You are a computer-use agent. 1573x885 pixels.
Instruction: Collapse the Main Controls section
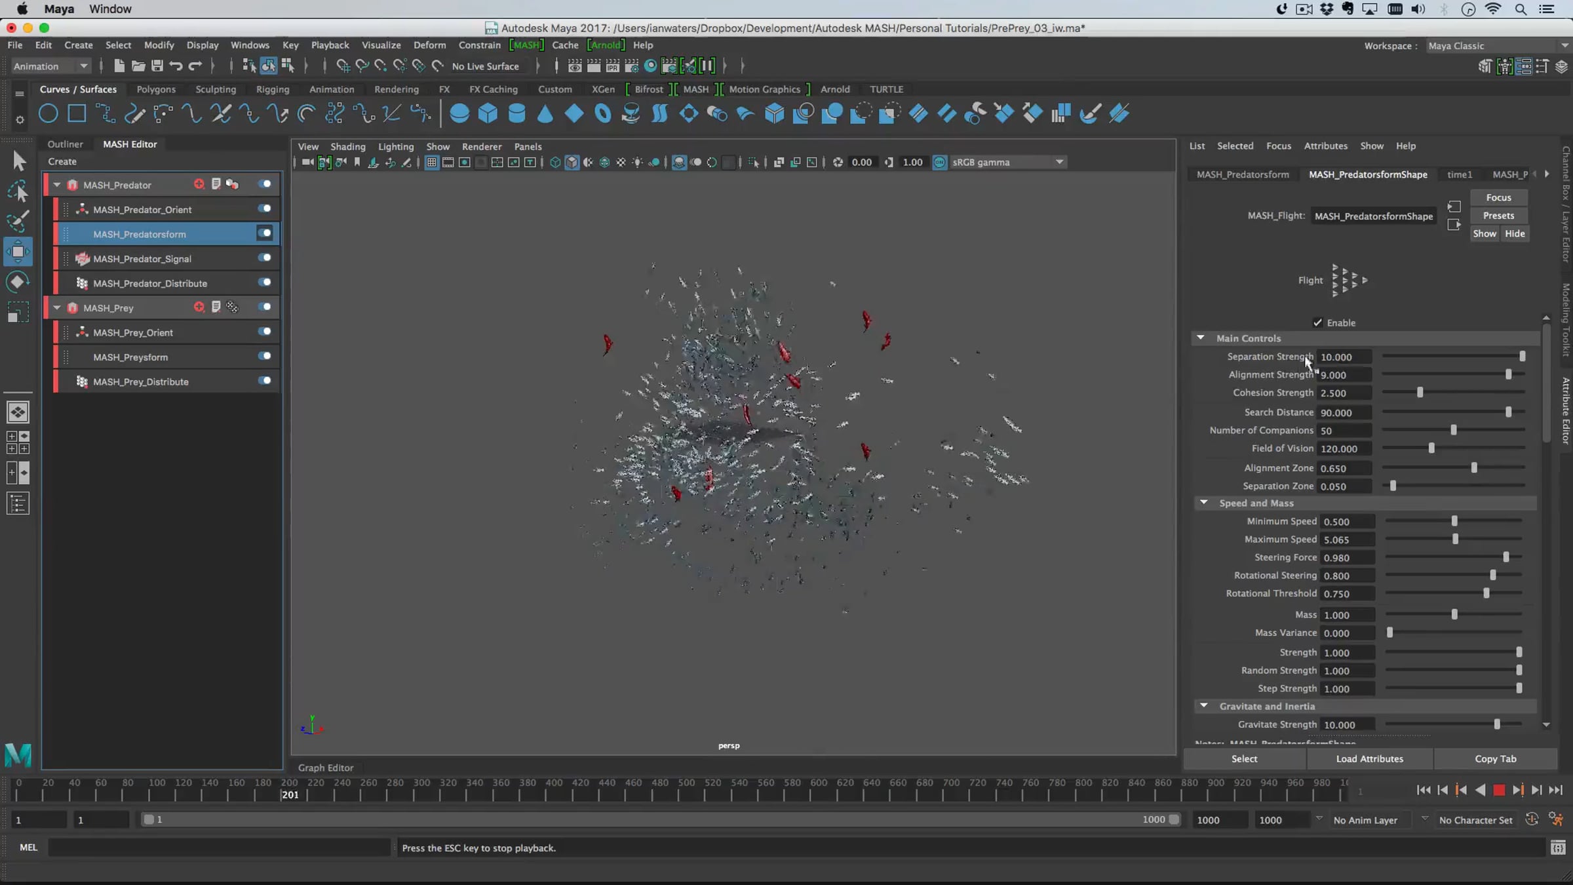click(x=1201, y=338)
